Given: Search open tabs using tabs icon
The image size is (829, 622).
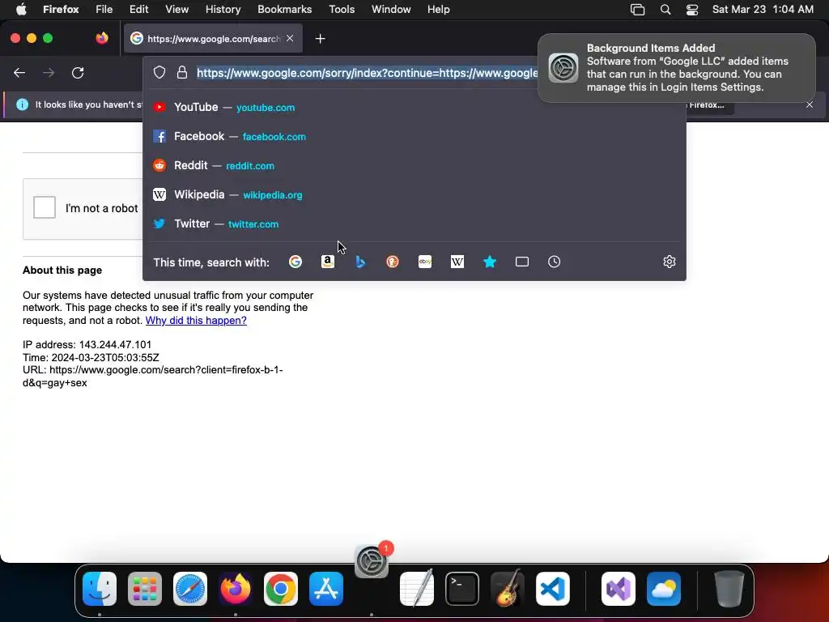Looking at the screenshot, I should tap(522, 262).
